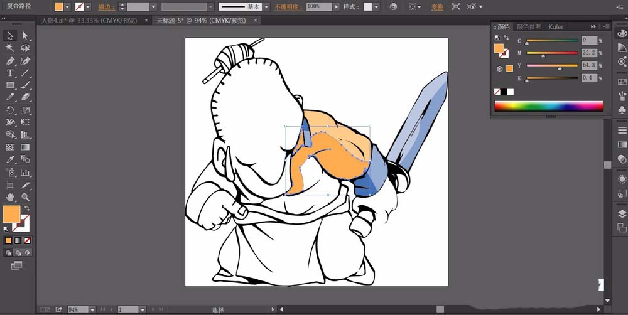Expand opacity slider arrow next to 100%
This screenshot has height=315, width=628.
(335, 7)
